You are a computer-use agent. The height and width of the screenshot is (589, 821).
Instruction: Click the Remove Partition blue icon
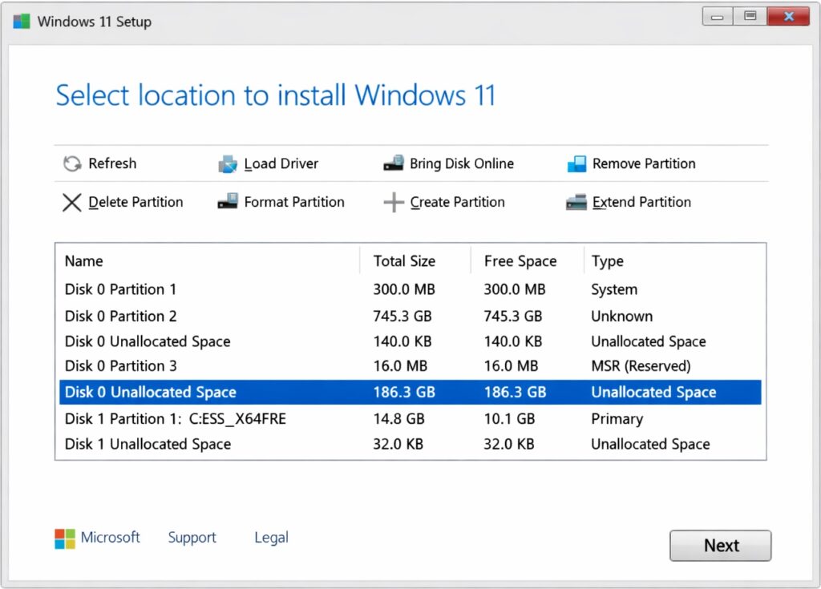coord(576,163)
